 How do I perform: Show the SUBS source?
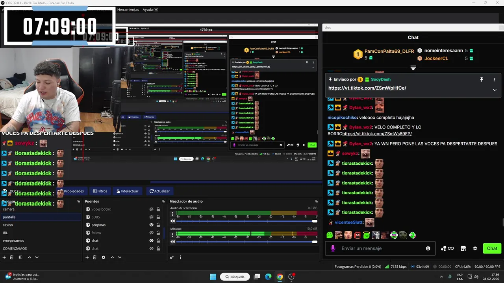(x=151, y=217)
